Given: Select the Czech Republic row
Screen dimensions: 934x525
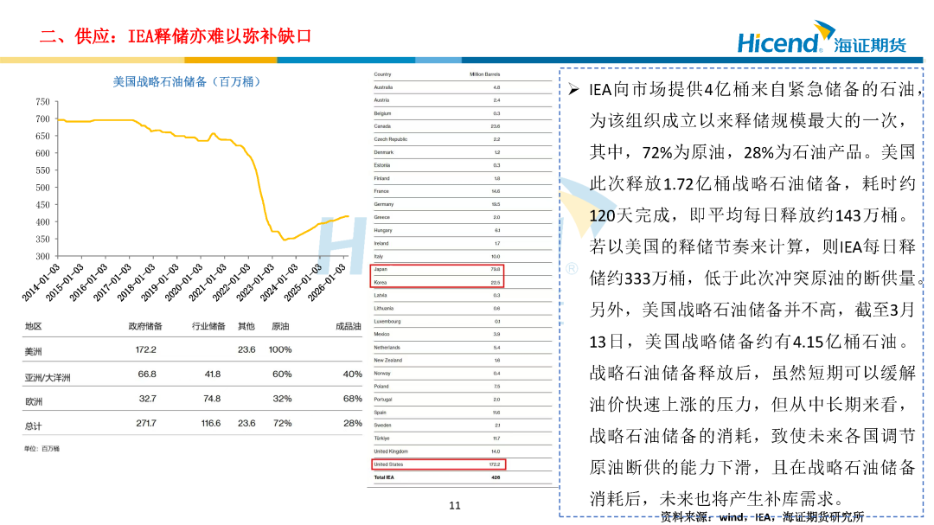Looking at the screenshot, I should tap(462, 139).
